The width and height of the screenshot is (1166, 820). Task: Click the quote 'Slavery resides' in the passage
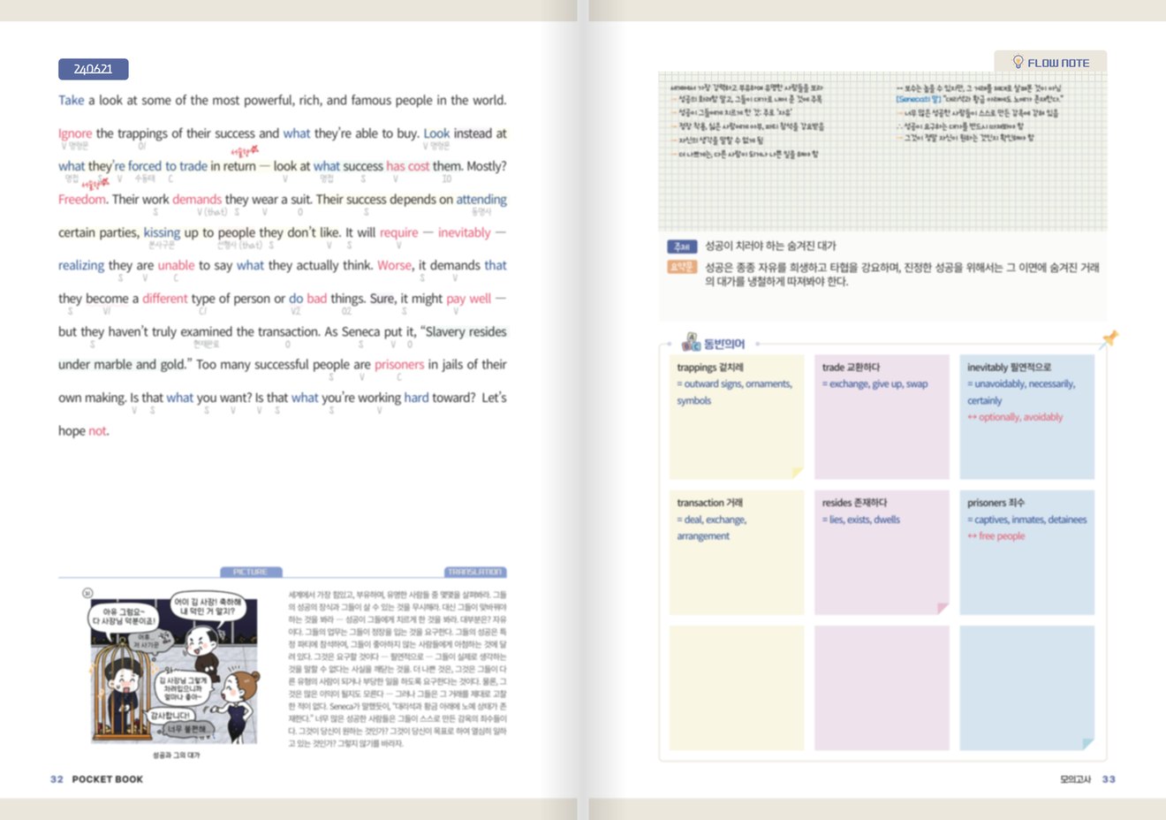coord(466,332)
